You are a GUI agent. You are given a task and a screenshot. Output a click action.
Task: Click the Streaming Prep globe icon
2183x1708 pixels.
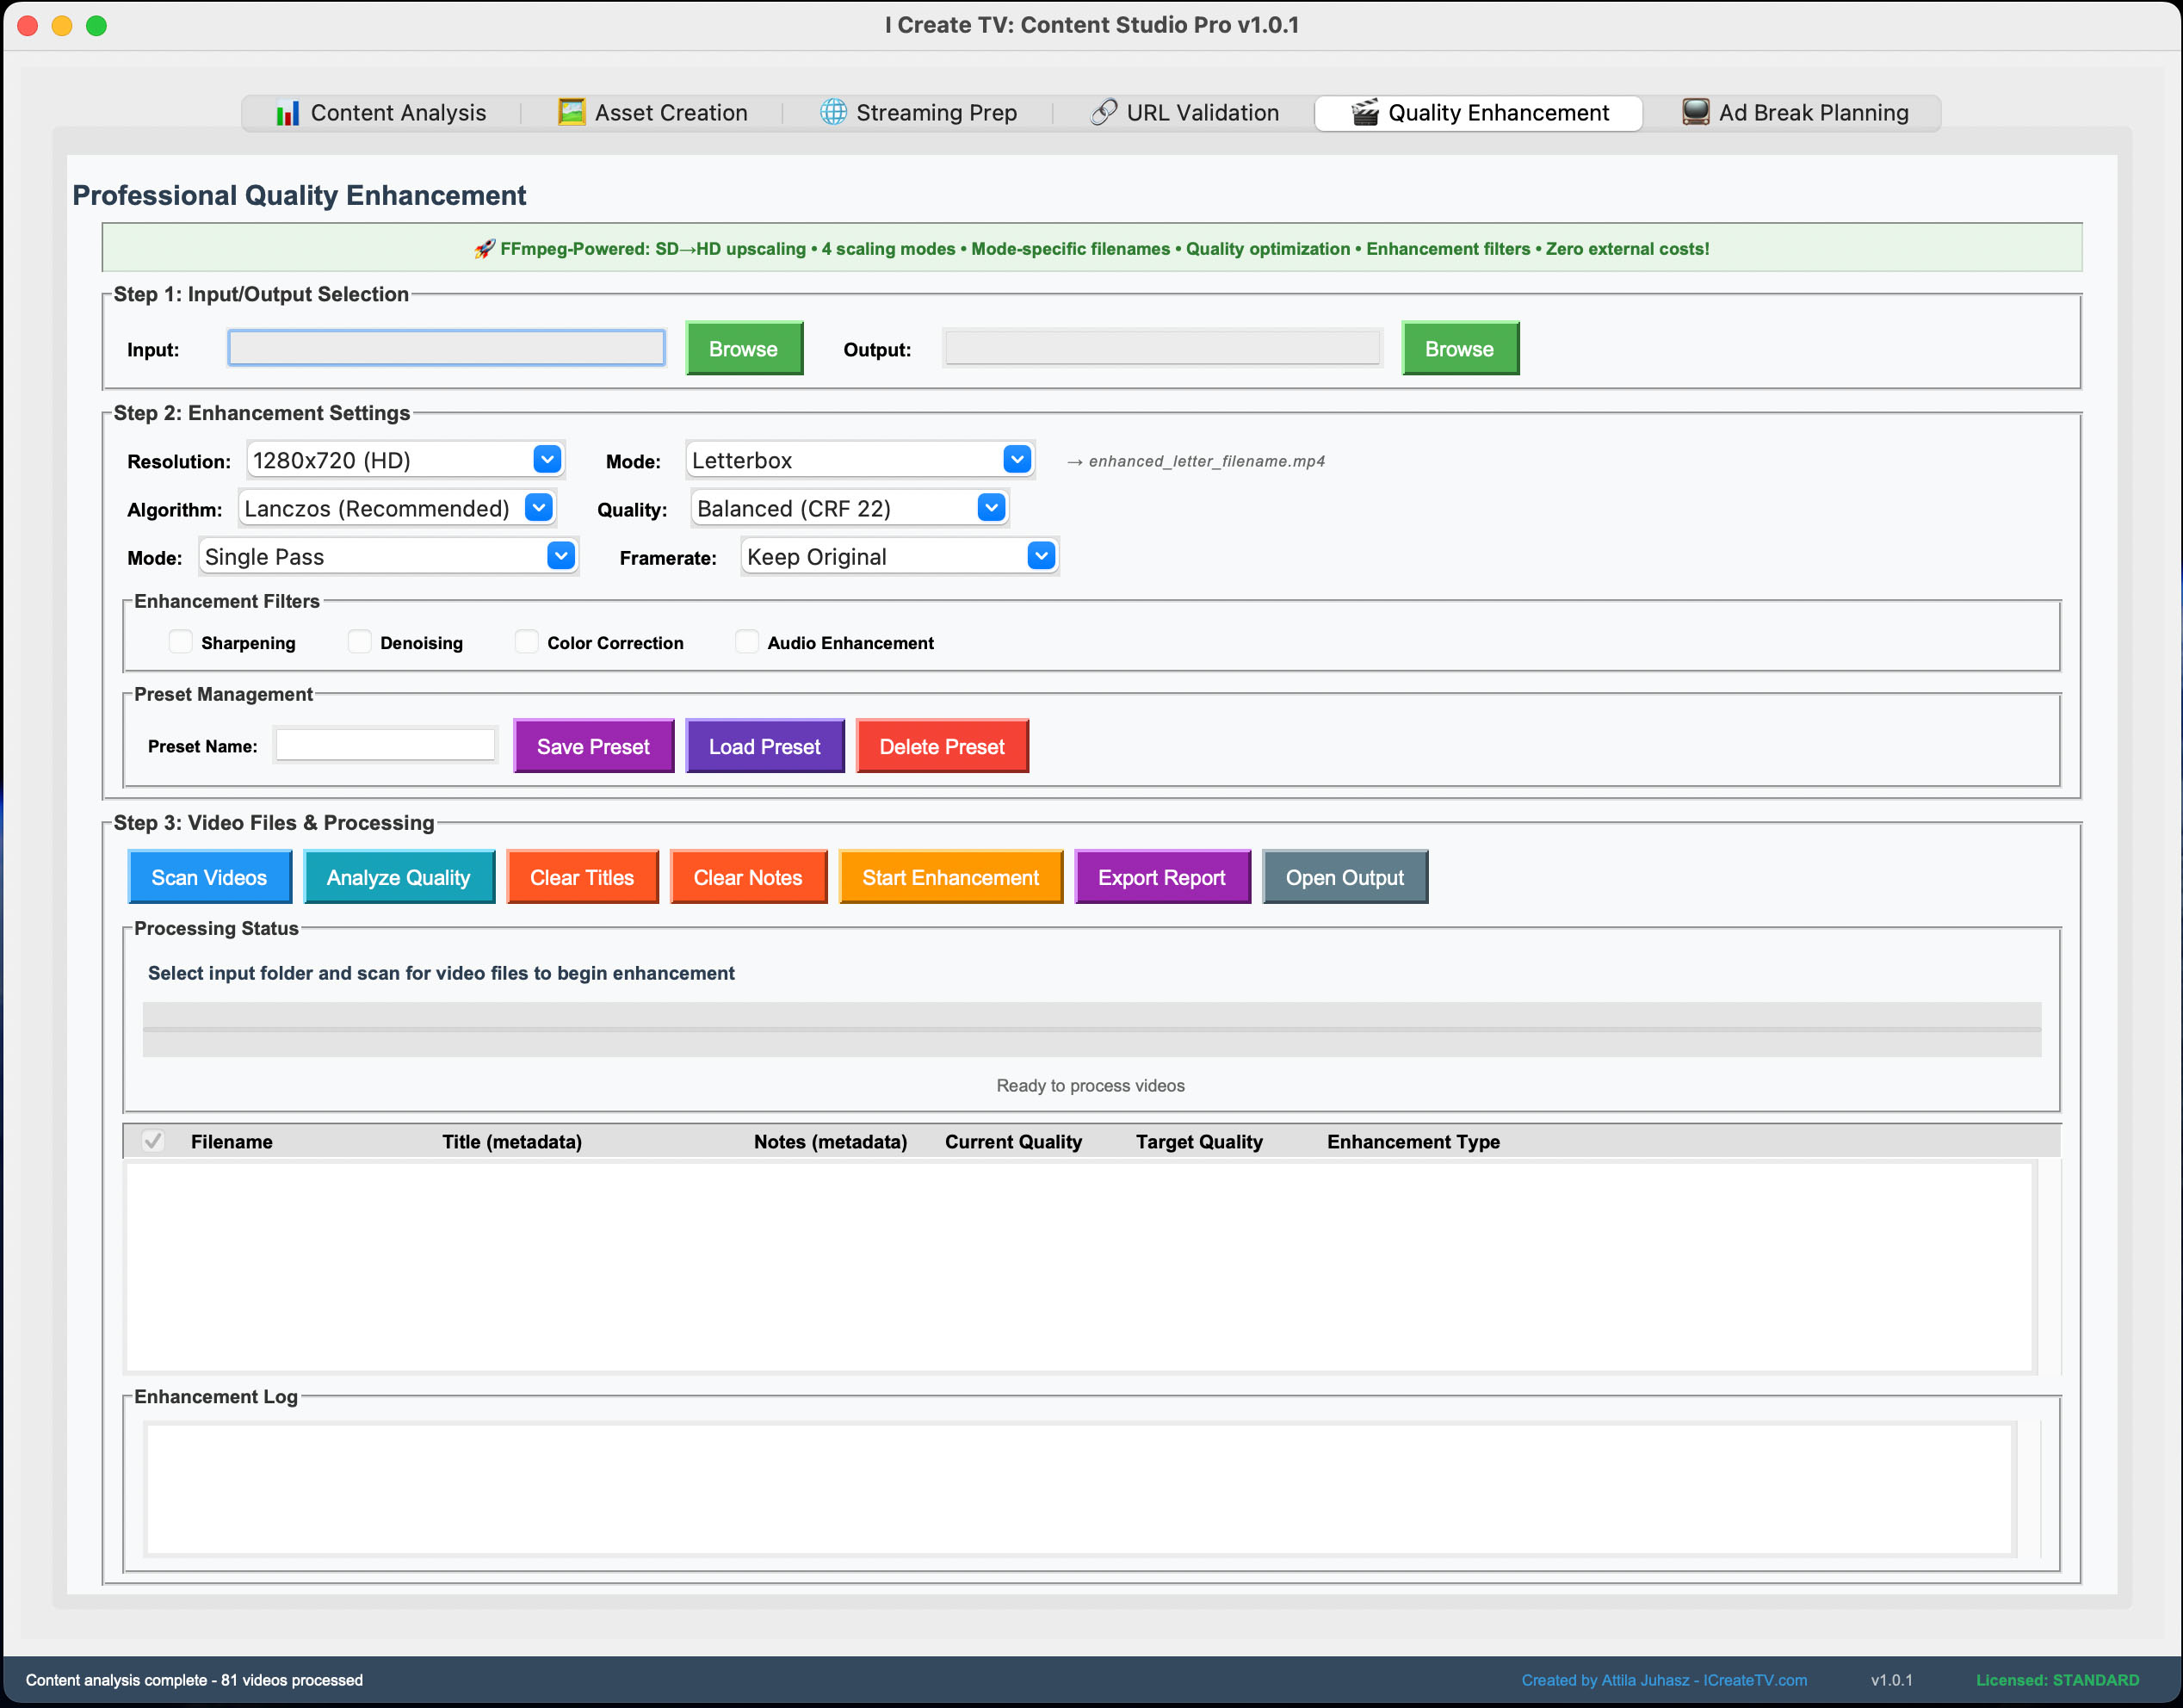(833, 112)
